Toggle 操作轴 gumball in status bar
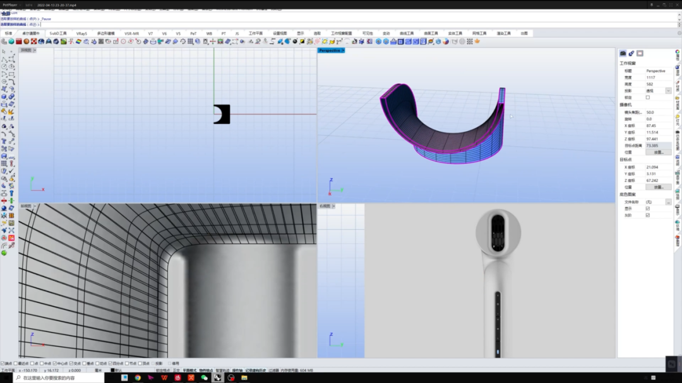Screen dimensions: 682x383 237,370
